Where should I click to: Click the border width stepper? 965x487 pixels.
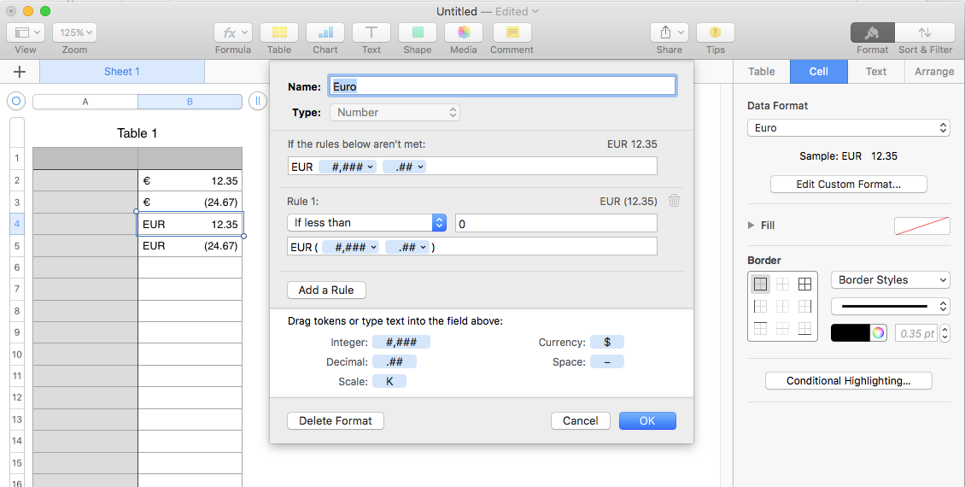[x=945, y=334]
